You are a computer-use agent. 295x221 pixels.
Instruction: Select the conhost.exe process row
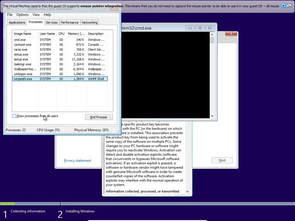point(60,45)
